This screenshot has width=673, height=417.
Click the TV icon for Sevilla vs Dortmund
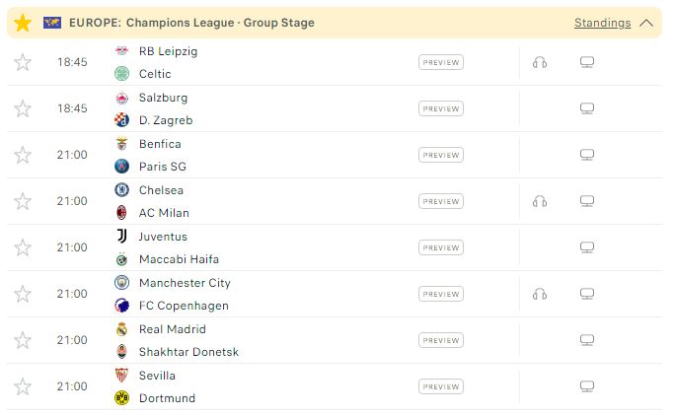587,386
